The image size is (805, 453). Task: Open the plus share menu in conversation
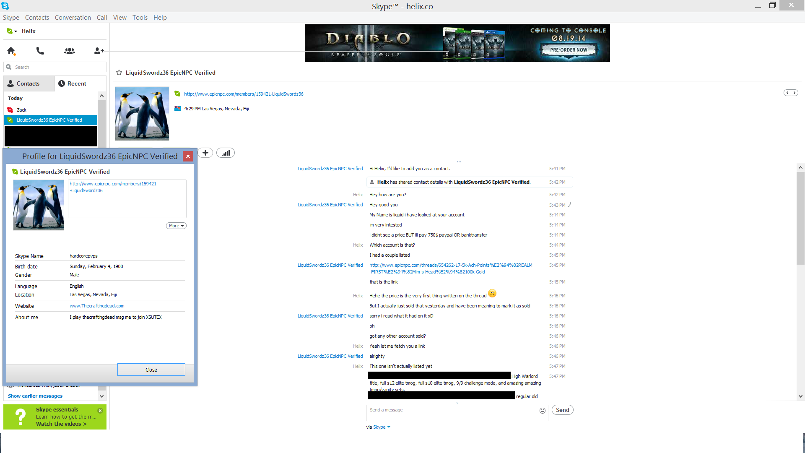tap(205, 153)
